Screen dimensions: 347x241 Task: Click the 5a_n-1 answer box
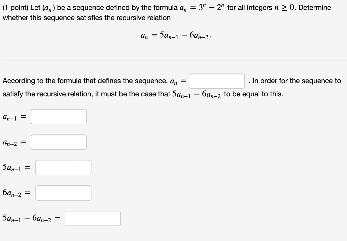tap(63, 167)
